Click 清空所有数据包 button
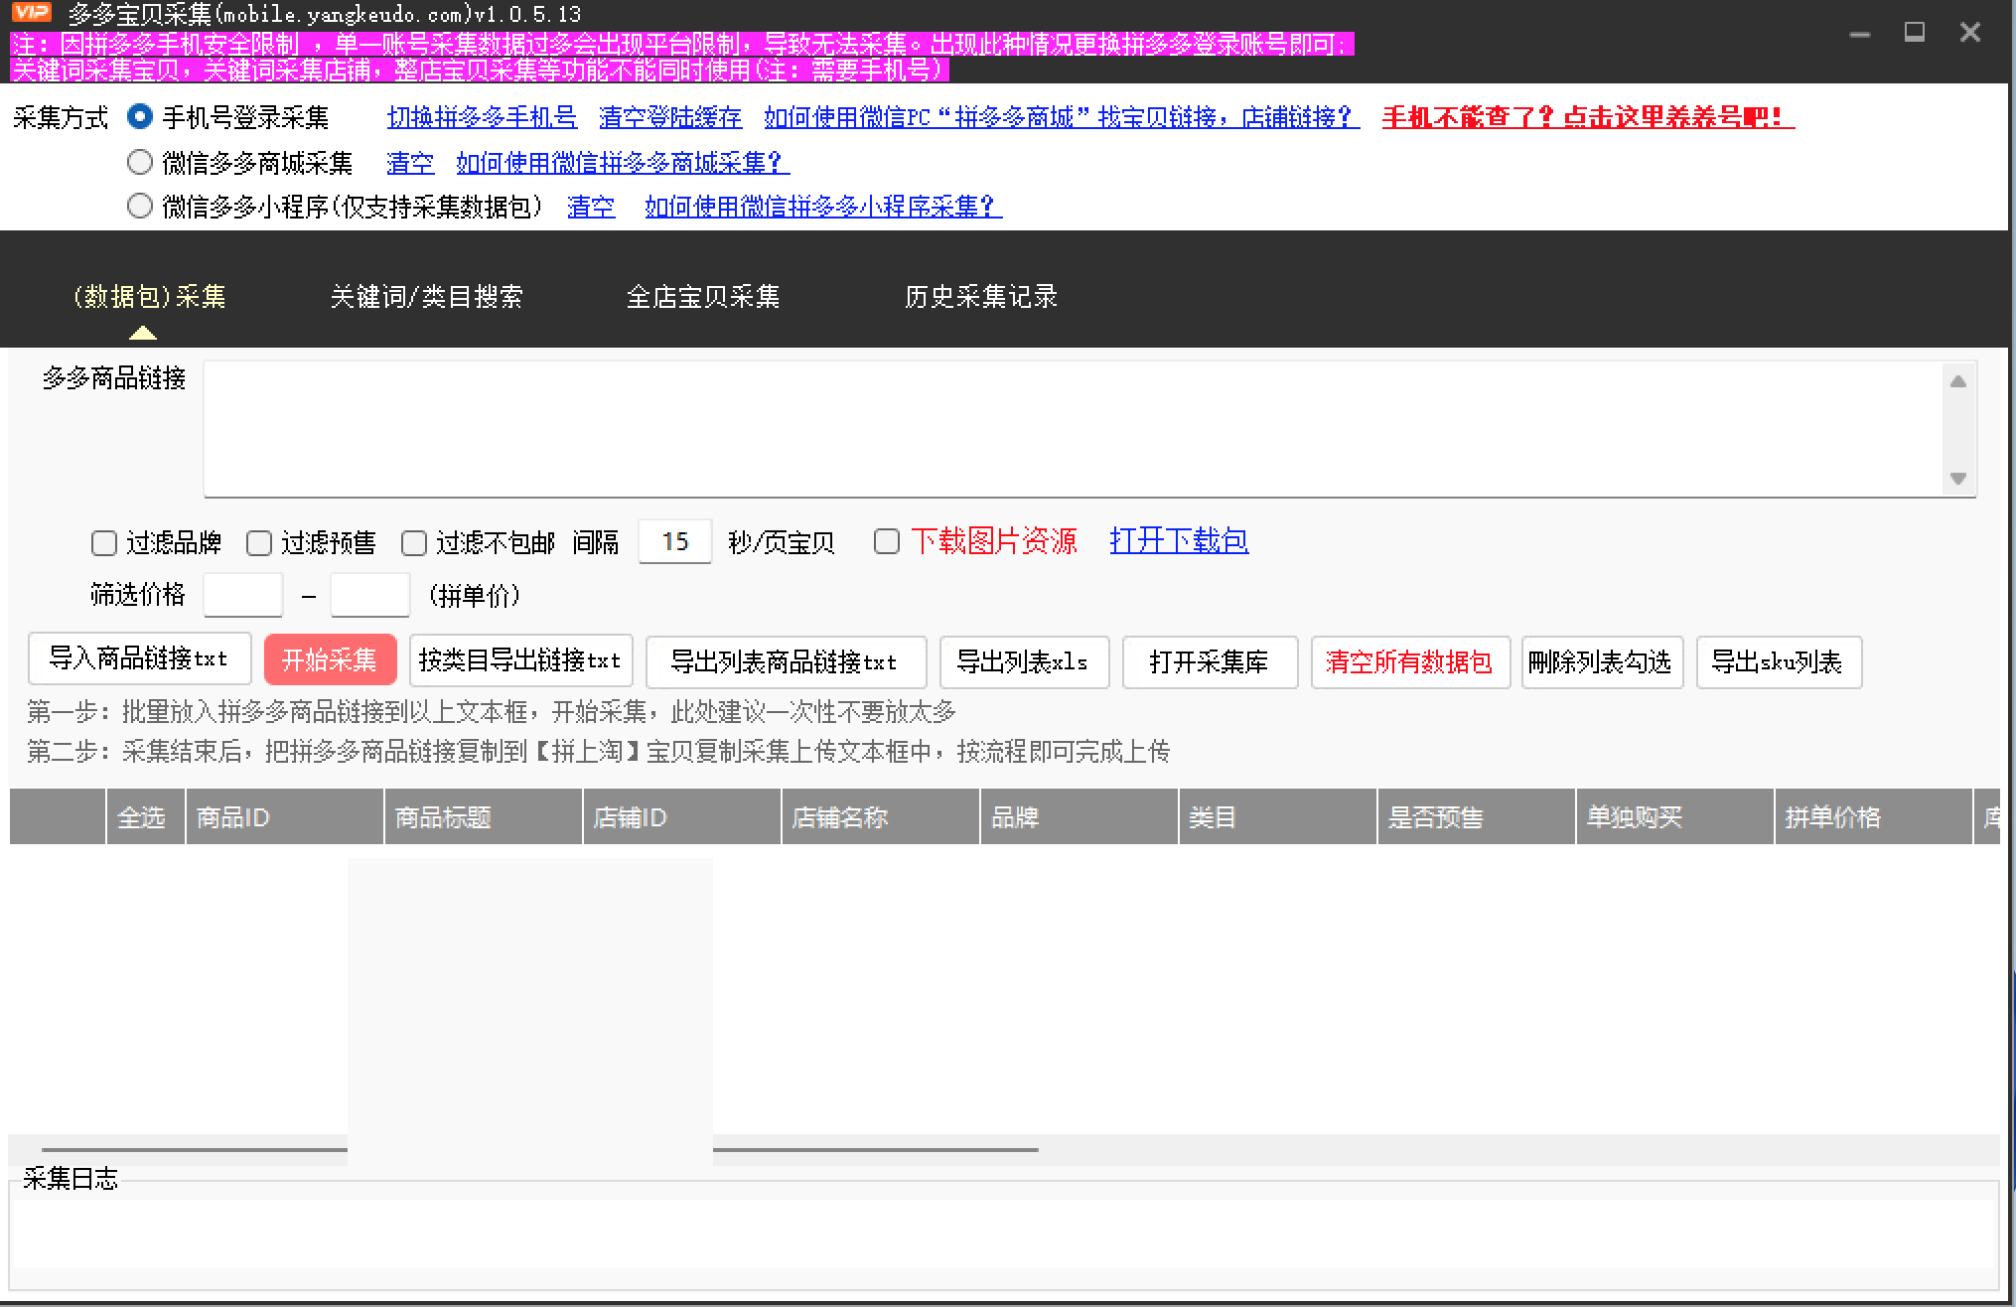 point(1410,662)
